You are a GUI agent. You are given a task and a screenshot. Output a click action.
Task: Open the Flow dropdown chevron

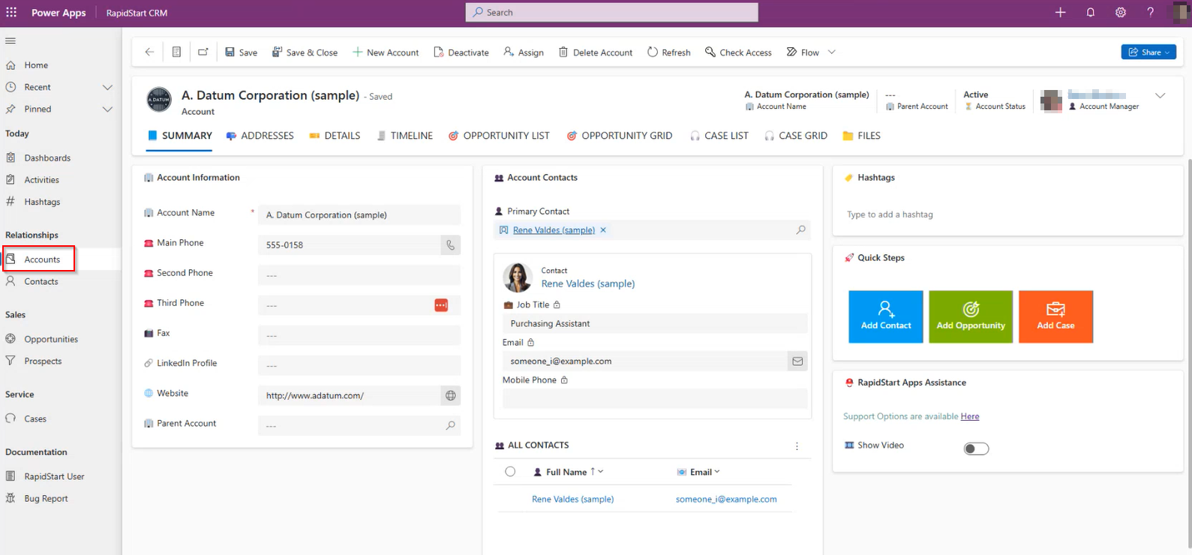pos(831,52)
